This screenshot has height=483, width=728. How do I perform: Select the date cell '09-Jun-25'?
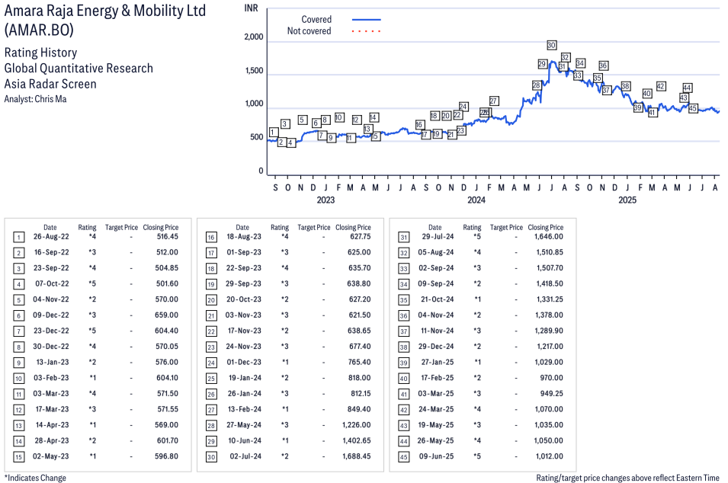(437, 456)
